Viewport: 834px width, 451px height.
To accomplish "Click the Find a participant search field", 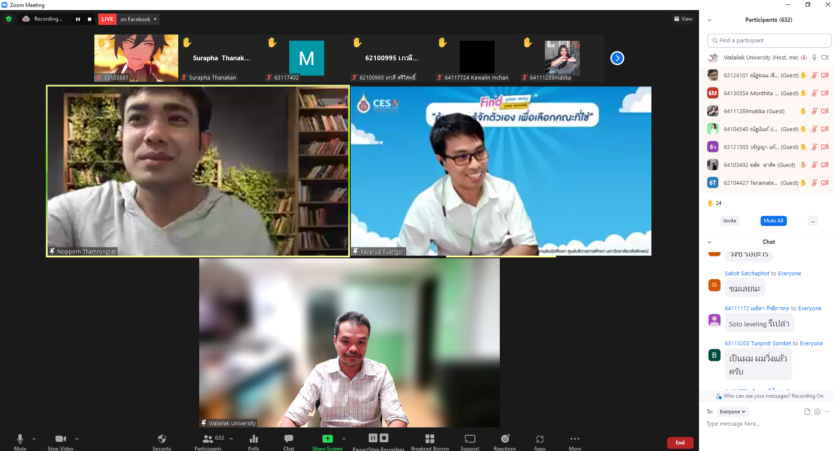I will (769, 40).
